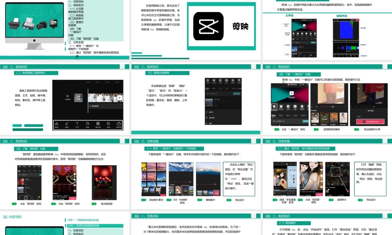This screenshot has height=235, width=392.
Task: Select the 素材包 material pack icon
Action: click(119, 125)
